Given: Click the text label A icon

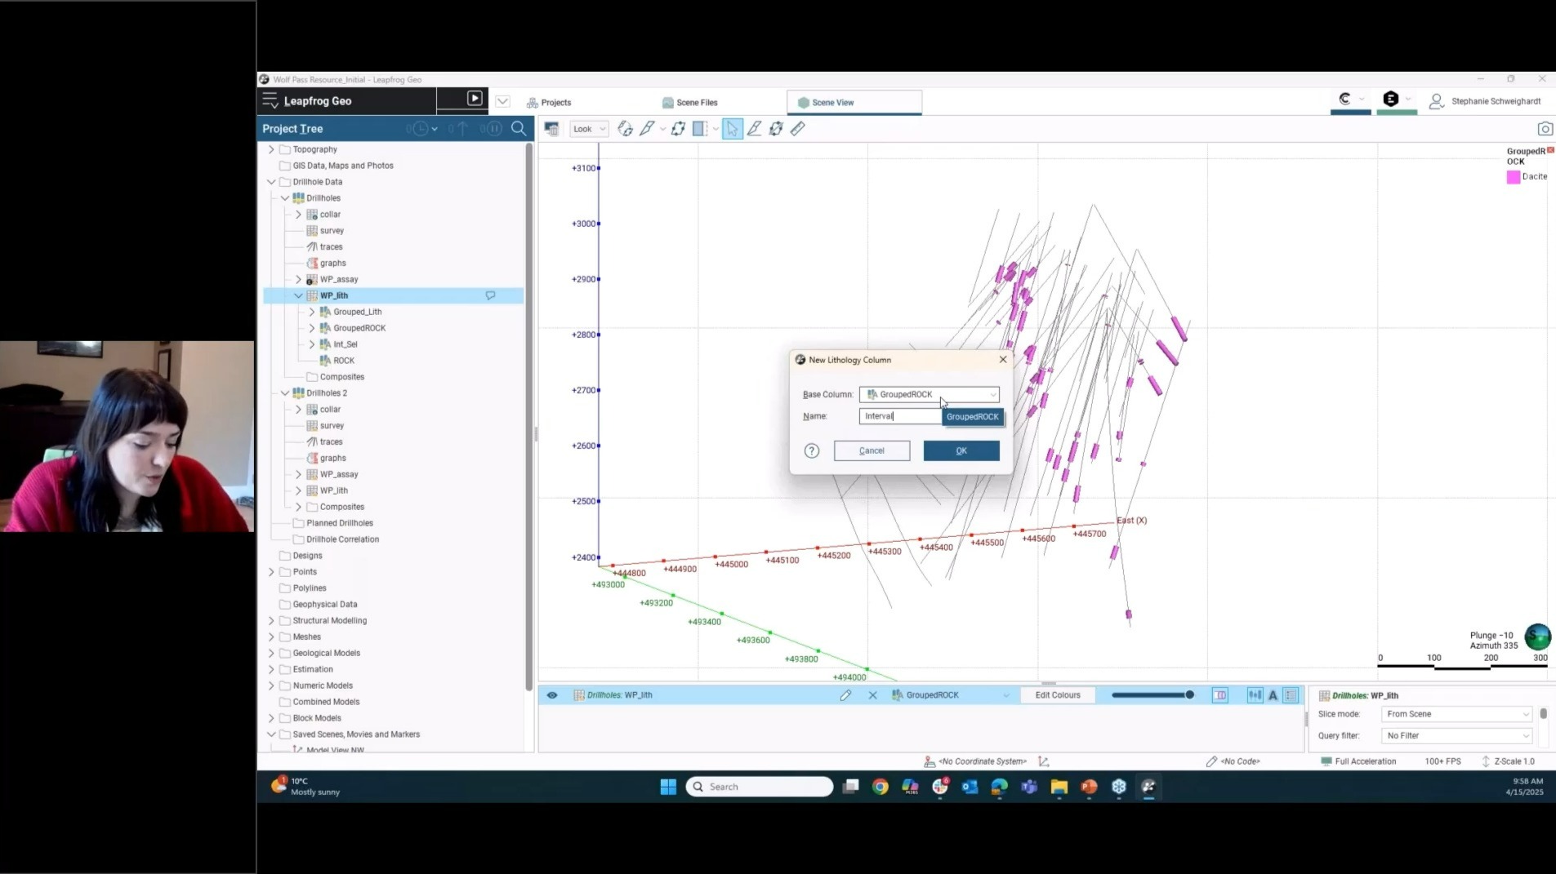Looking at the screenshot, I should coord(1273,695).
